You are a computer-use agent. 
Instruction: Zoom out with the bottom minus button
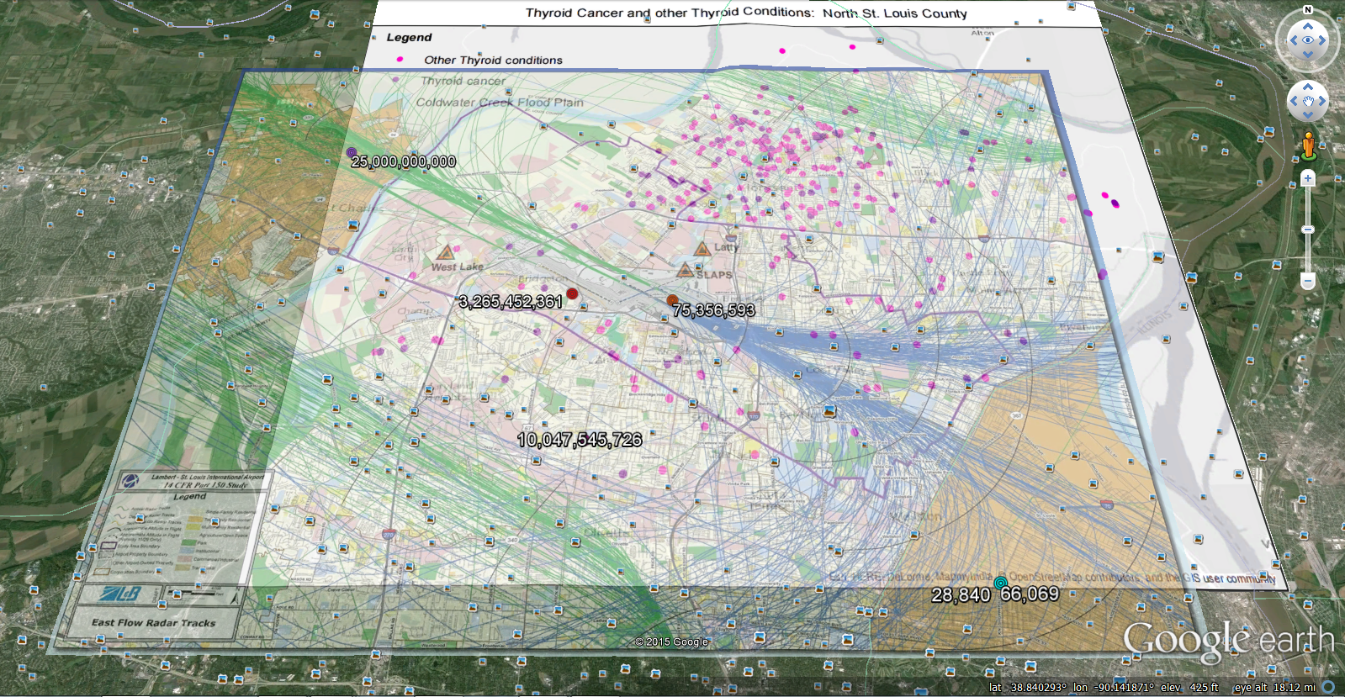coord(1308,280)
